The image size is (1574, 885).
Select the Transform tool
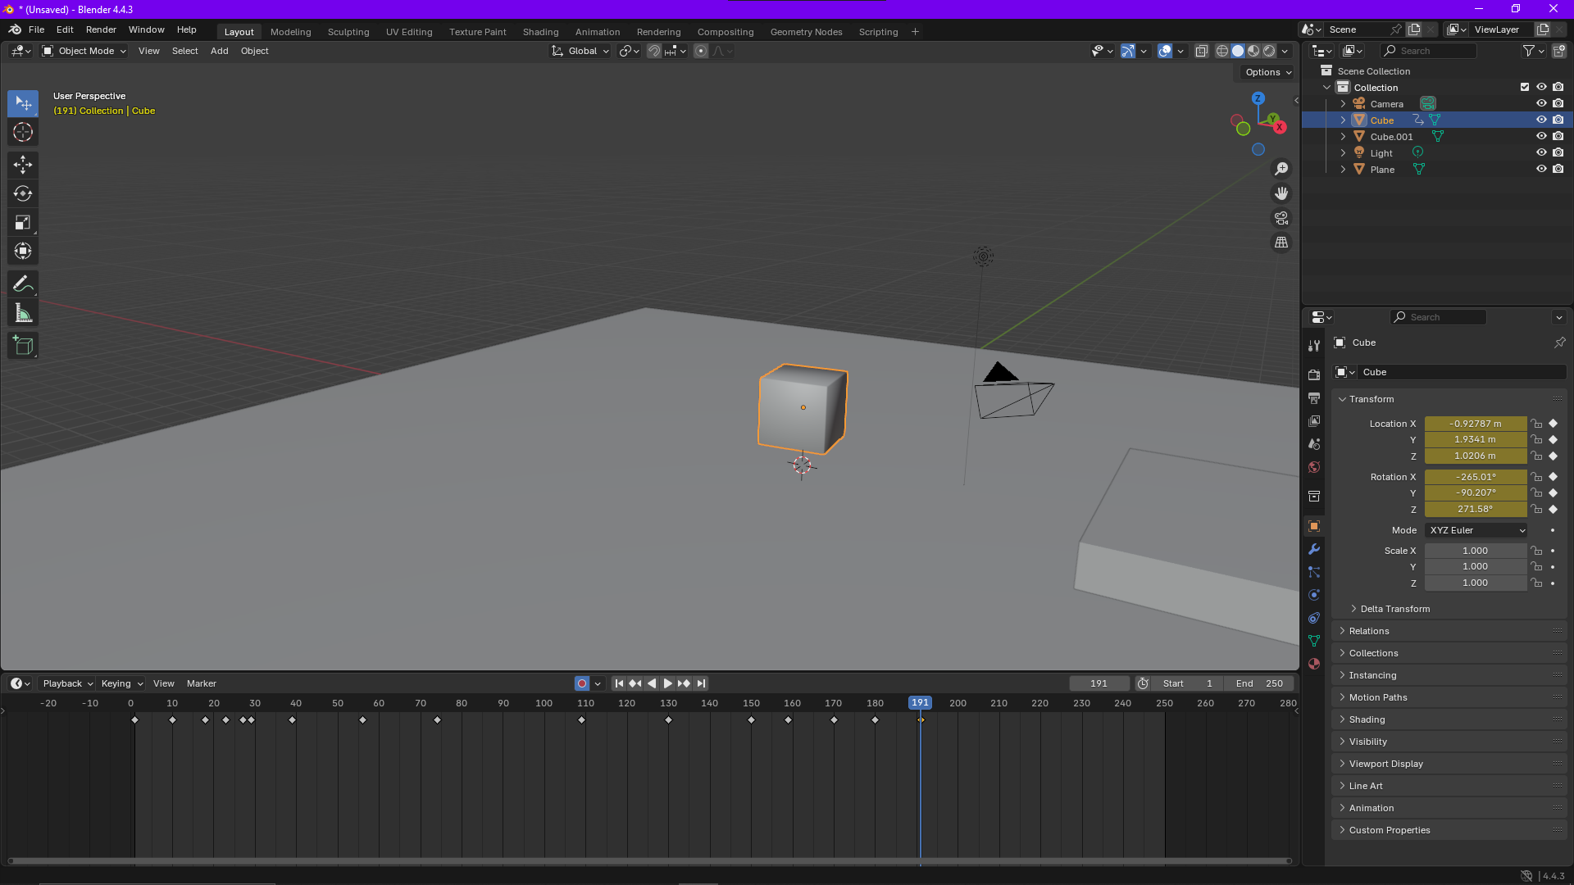click(x=23, y=251)
